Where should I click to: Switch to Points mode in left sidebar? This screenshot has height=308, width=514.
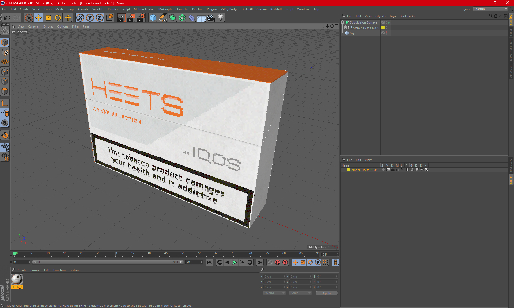(5, 72)
